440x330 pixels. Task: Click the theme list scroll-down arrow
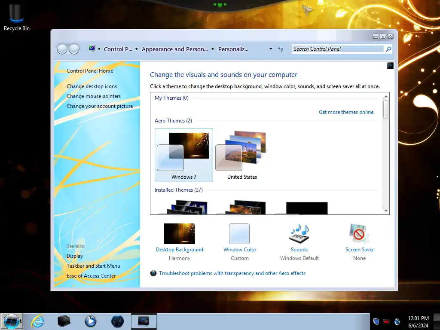pos(386,211)
